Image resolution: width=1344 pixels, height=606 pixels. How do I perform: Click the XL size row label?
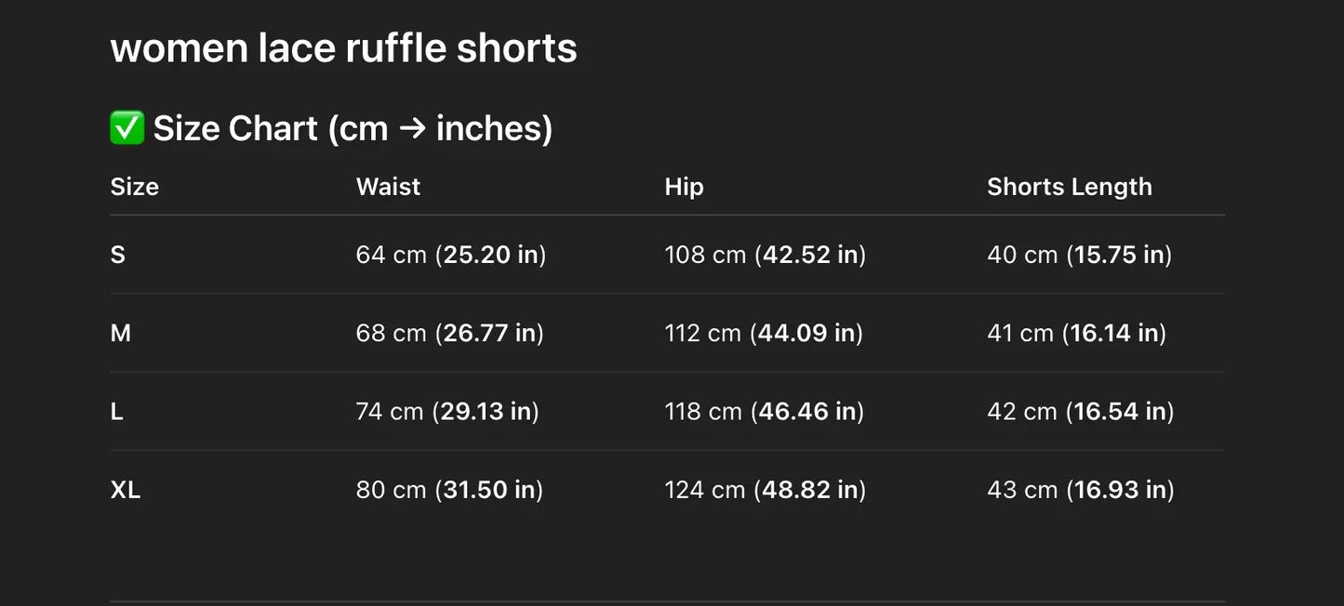click(x=126, y=490)
